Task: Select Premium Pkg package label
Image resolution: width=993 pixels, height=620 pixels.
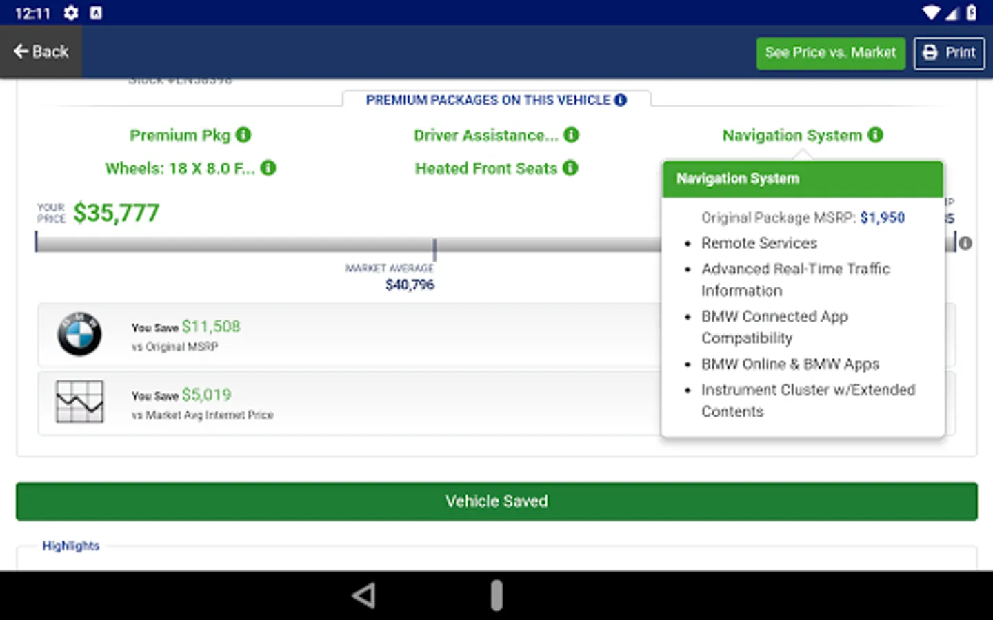Action: coord(180,136)
